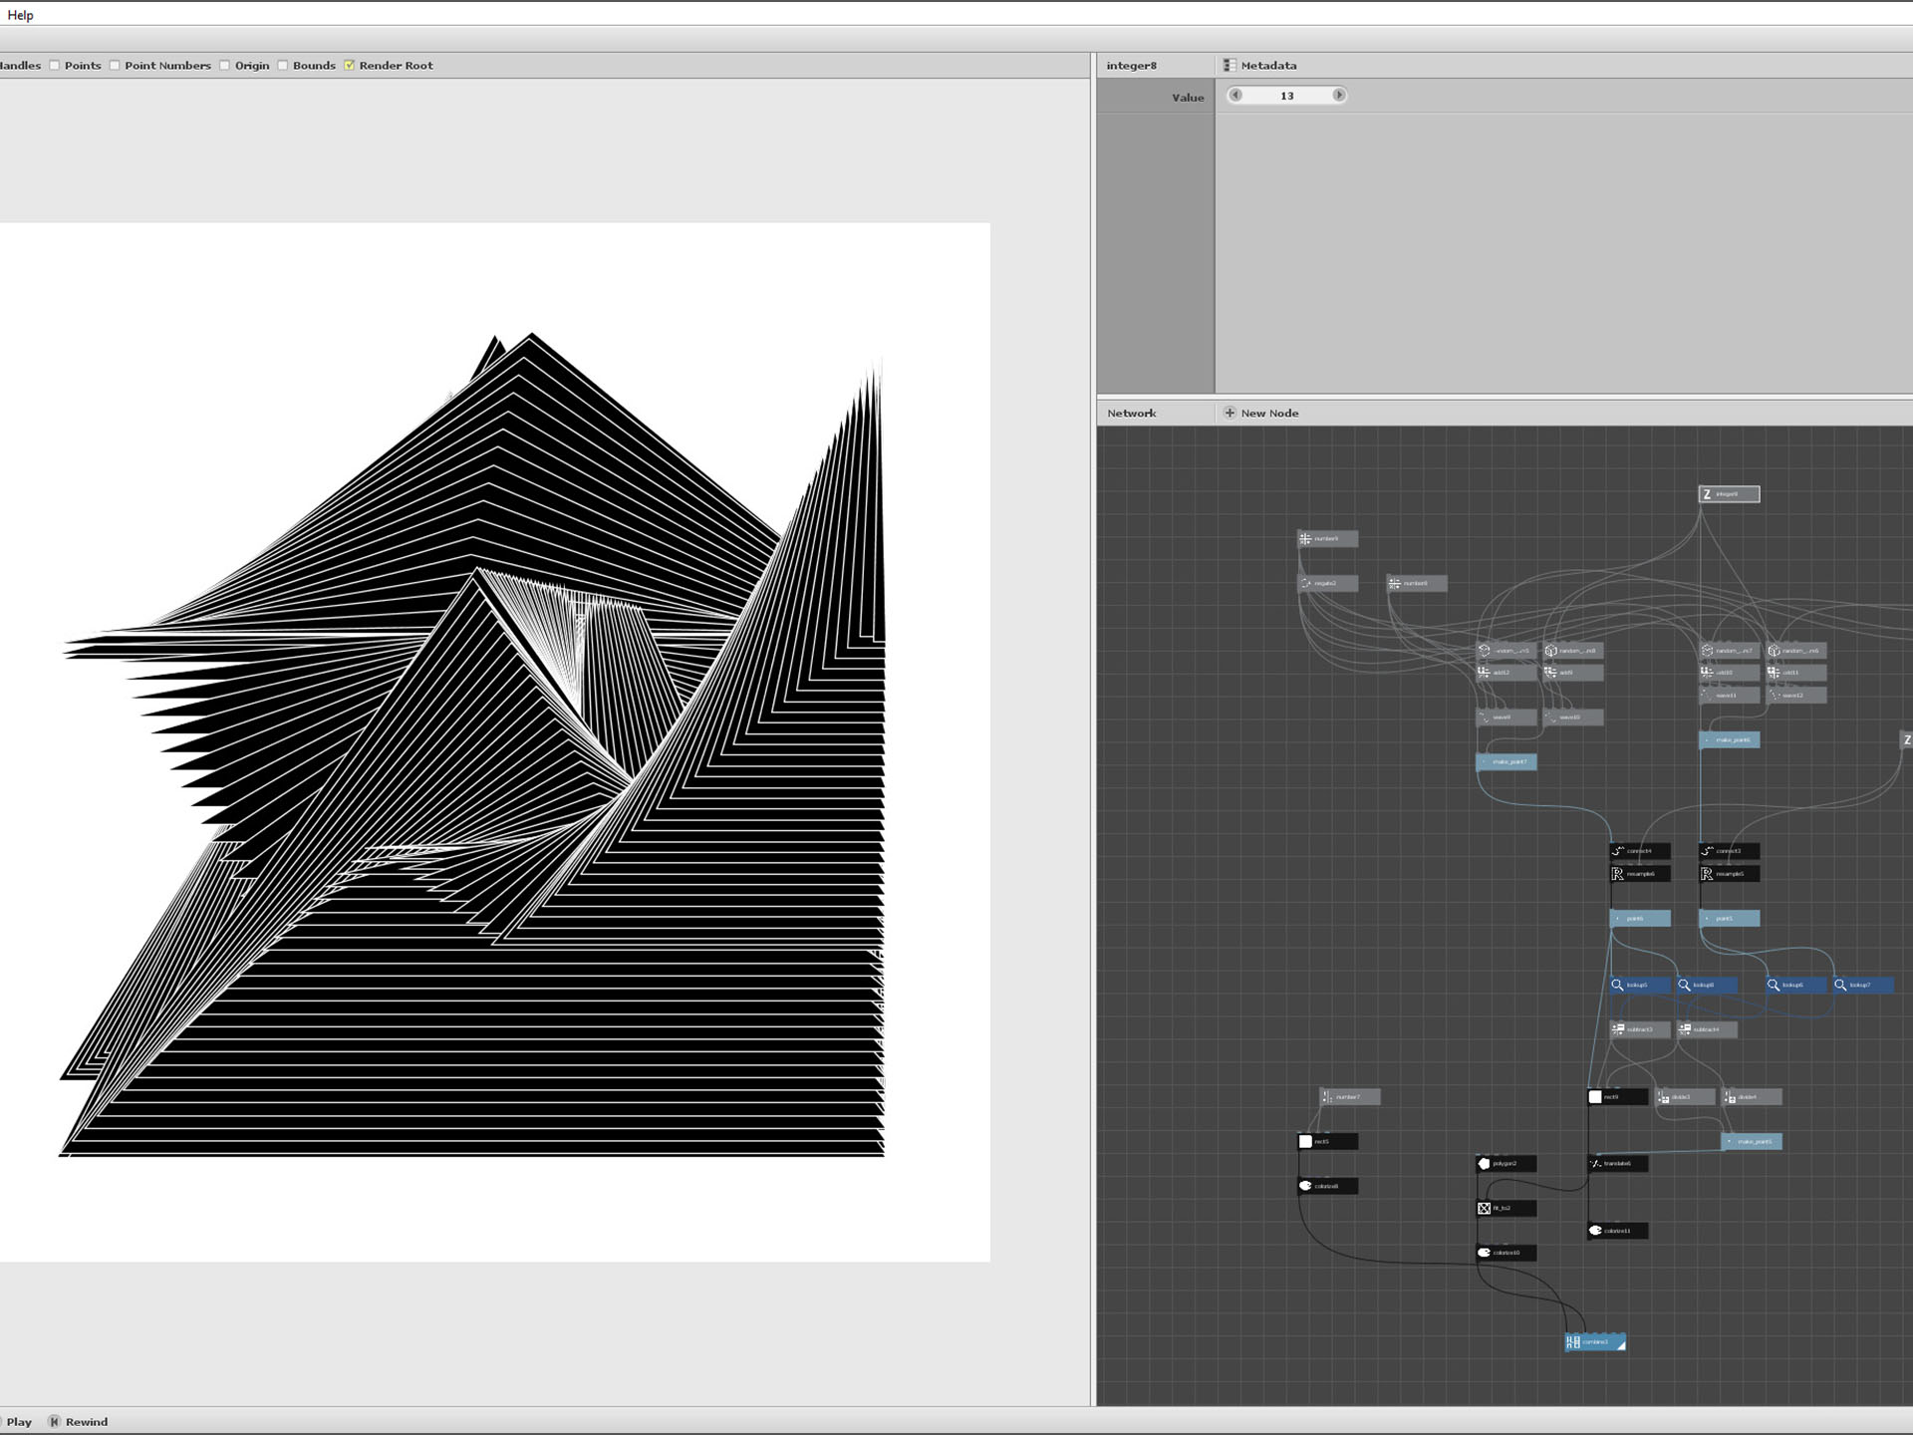Screen dimensions: 1913x1435
Task: Select the polygon2 node
Action: [1505, 1164]
